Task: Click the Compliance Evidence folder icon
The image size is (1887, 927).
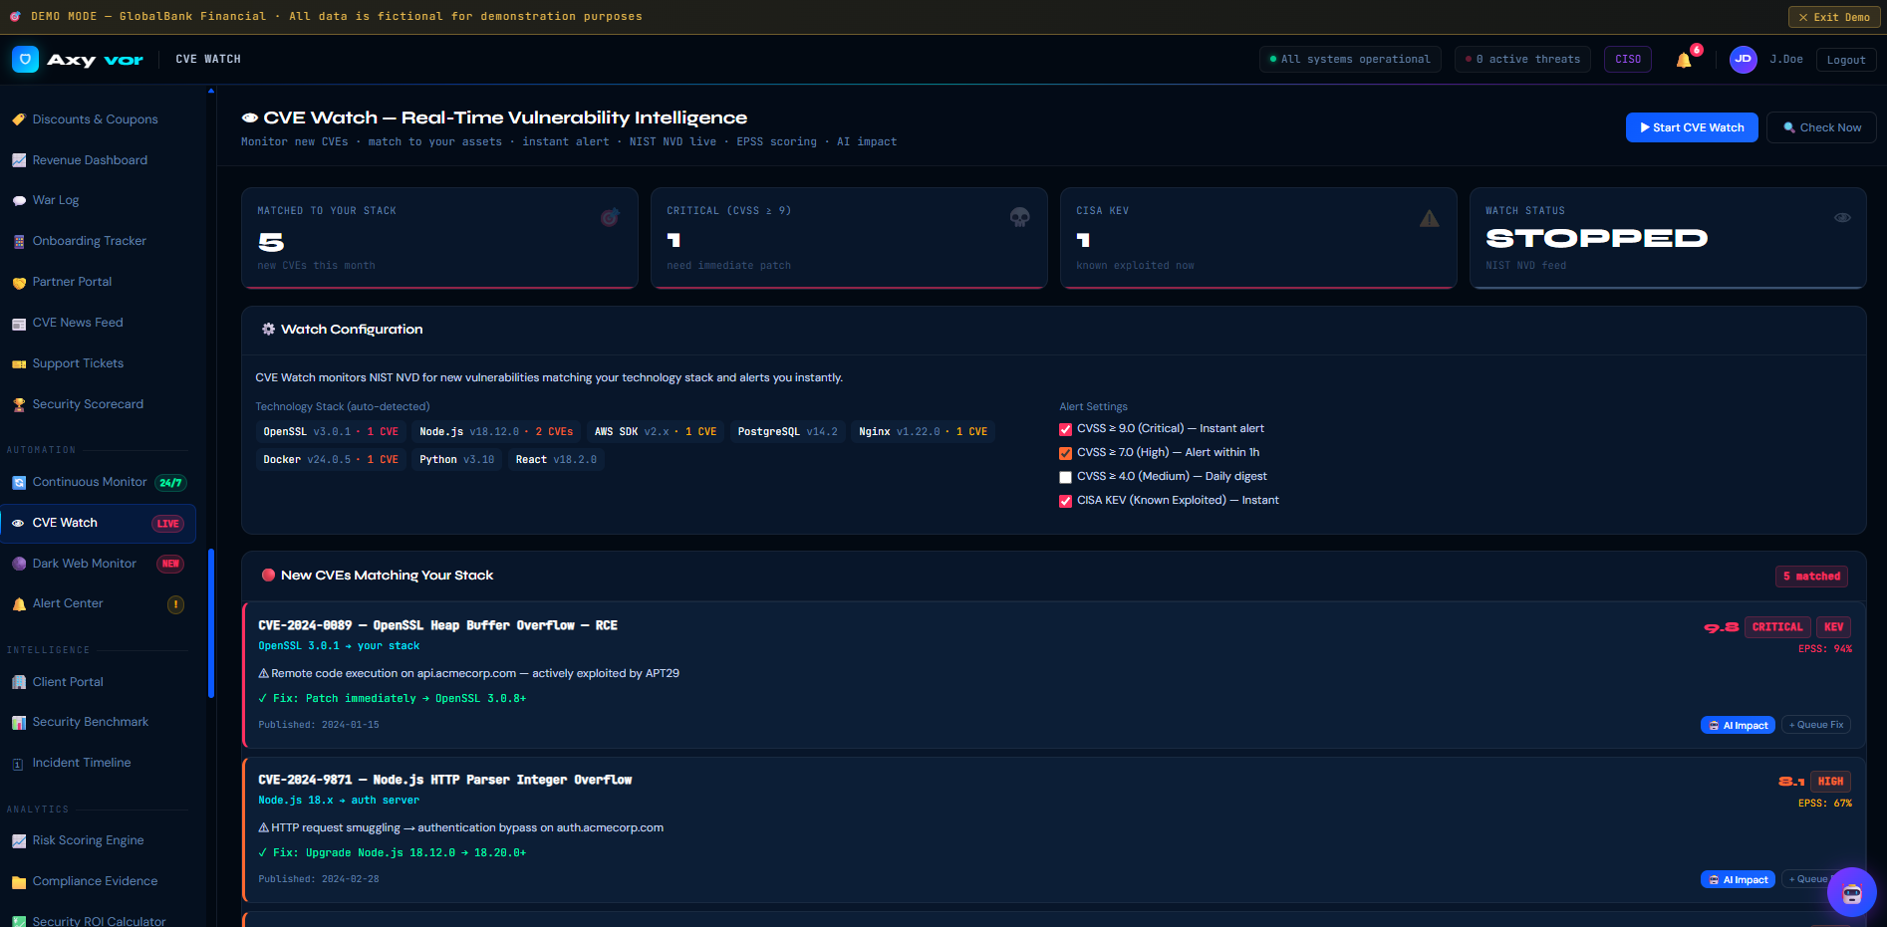Action: pos(19,881)
